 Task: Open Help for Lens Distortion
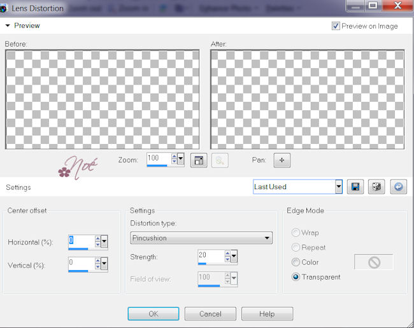(x=267, y=314)
